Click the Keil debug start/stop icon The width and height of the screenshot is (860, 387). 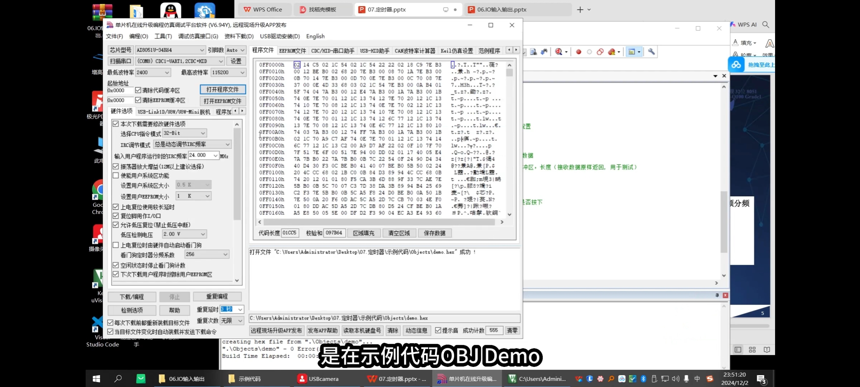click(558, 52)
